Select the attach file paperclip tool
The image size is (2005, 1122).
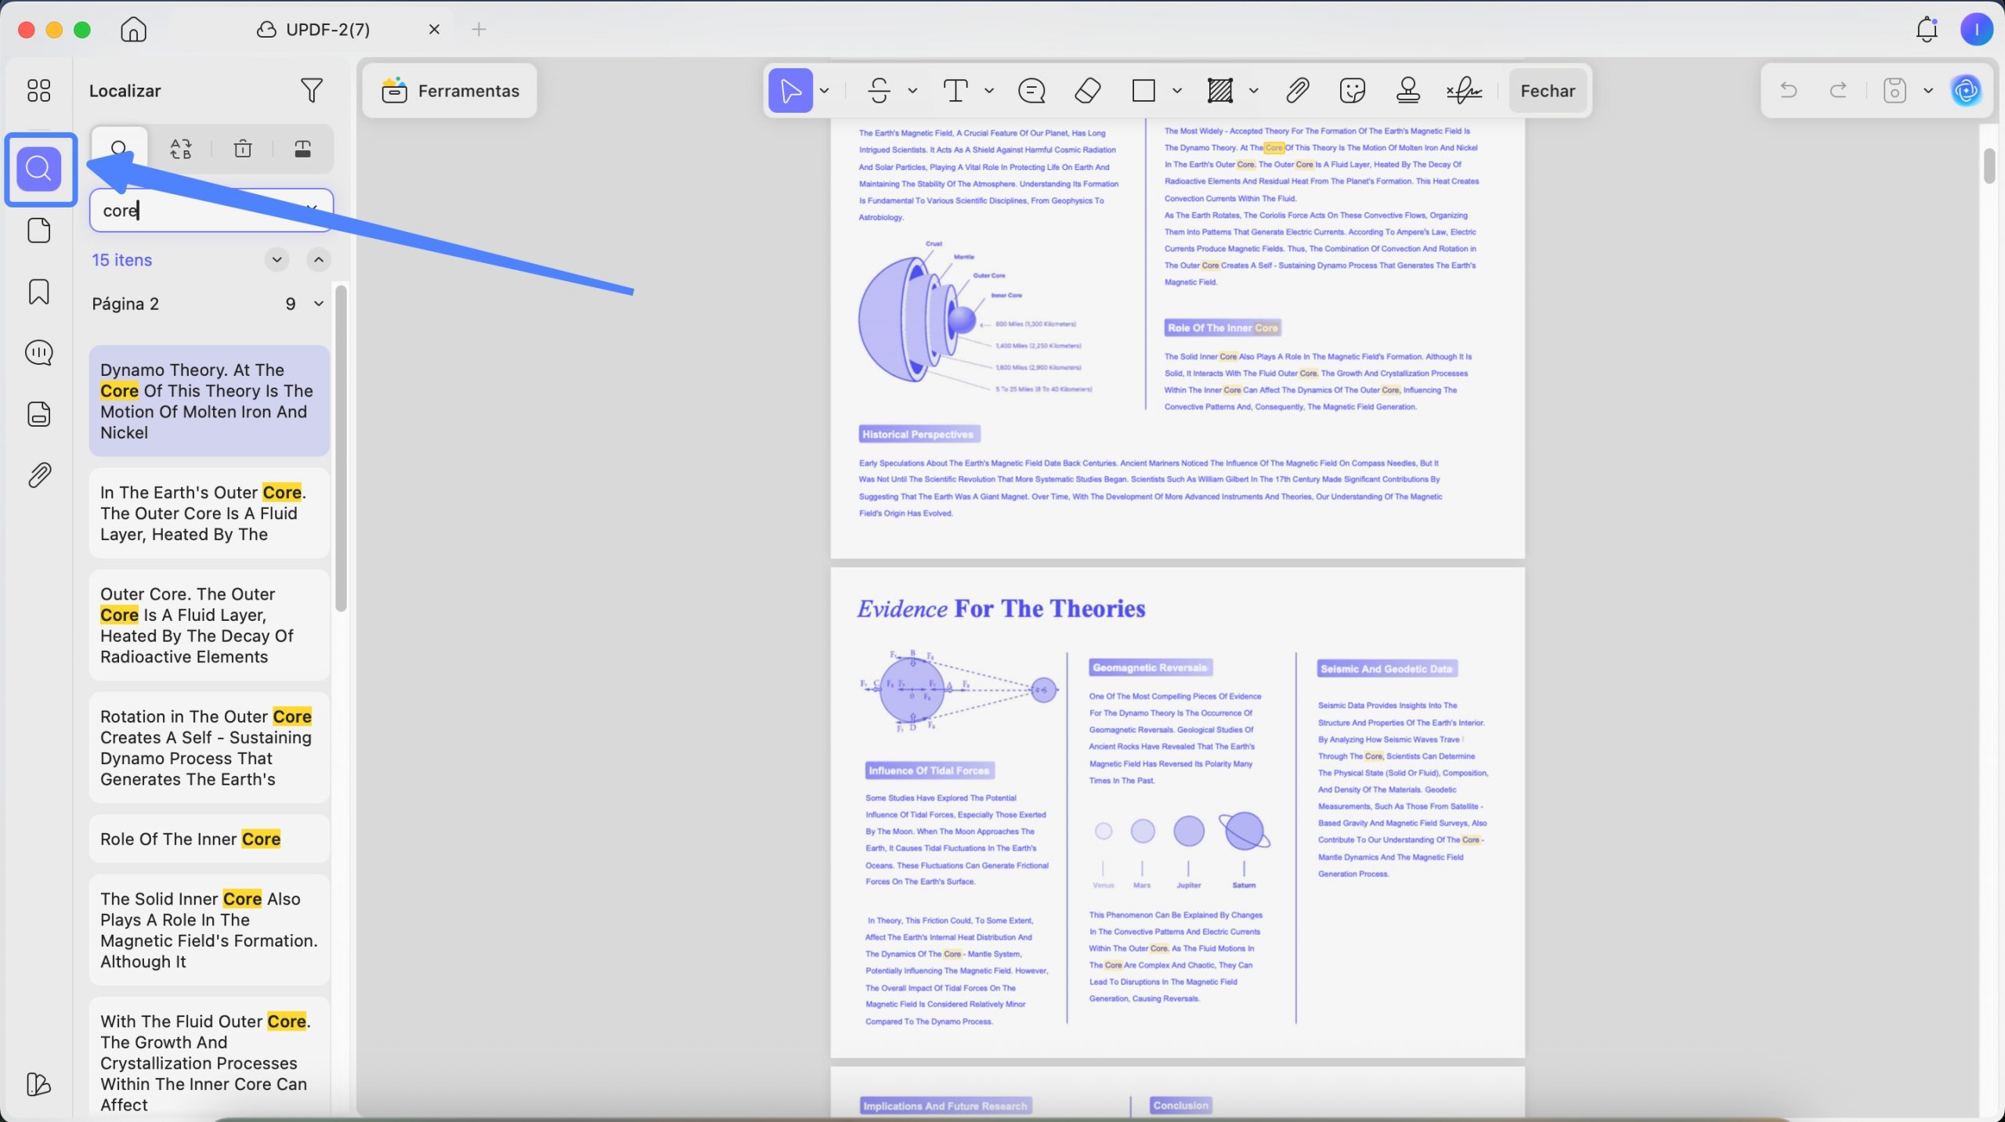click(x=1298, y=91)
